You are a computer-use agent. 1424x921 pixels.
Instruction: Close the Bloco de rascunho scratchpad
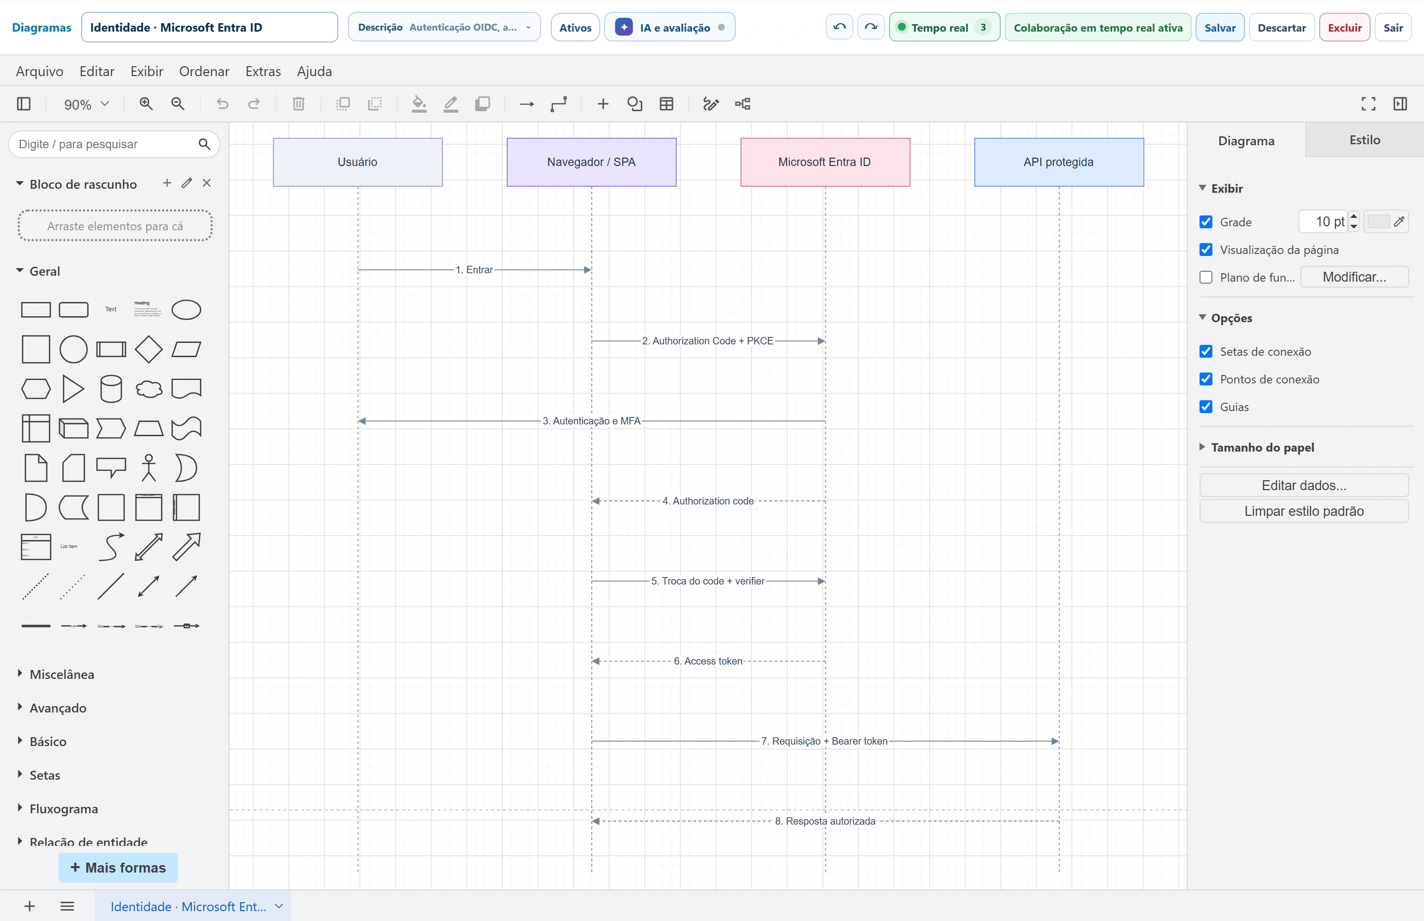coord(206,183)
